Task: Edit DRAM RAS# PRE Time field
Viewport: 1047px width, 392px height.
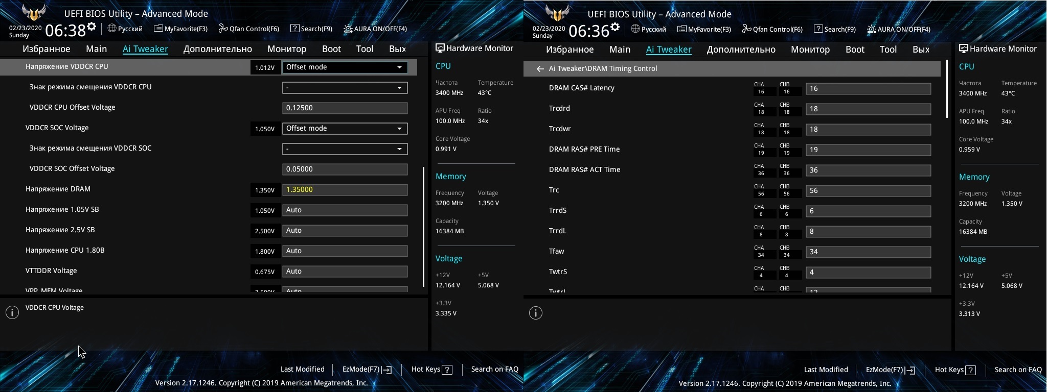Action: tap(868, 150)
